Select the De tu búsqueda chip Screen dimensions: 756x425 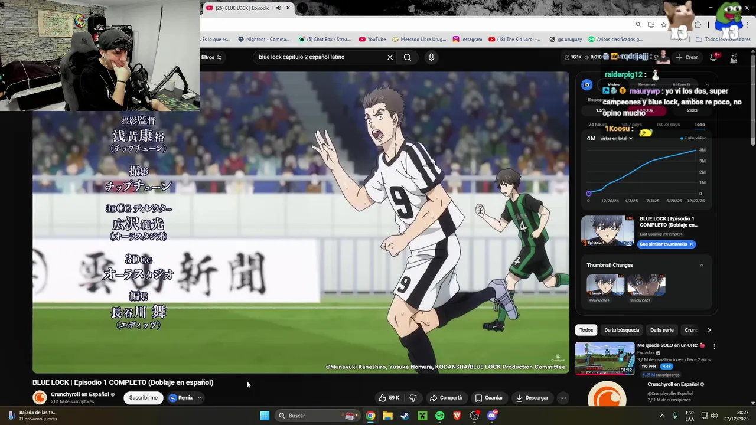[x=621, y=330]
